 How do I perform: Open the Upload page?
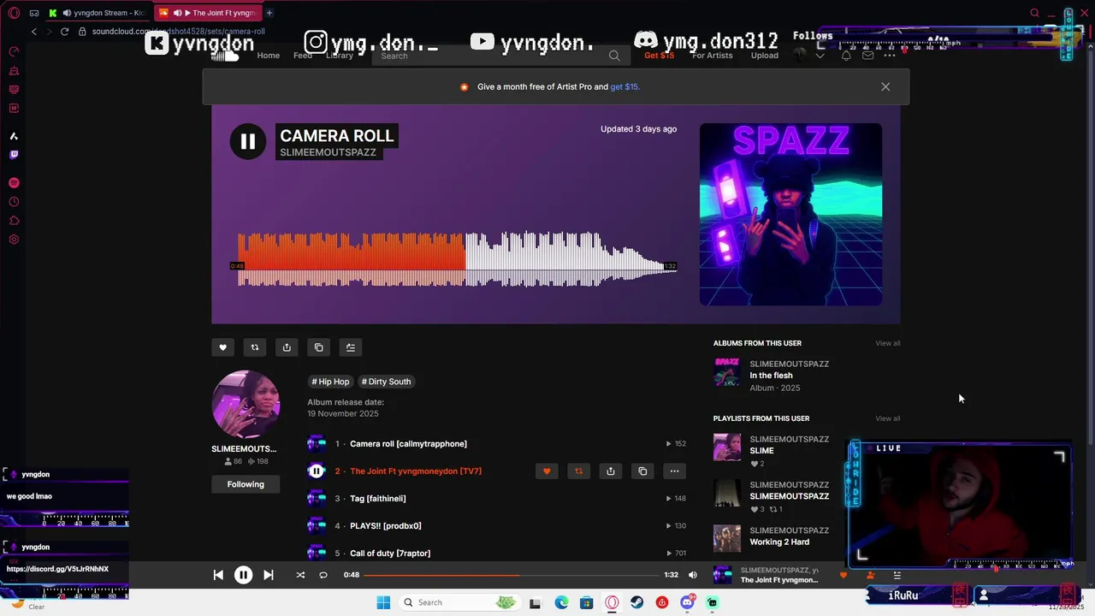pos(765,56)
